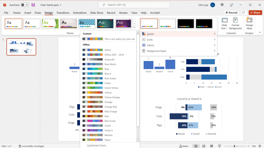The image size is (264, 148).
Task: Select the Grayscale color set
Action: click(109, 59)
